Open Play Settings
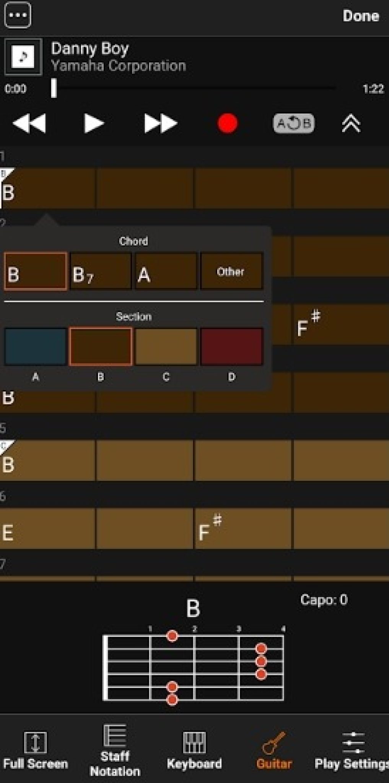Viewport: 389px width, 783px height. pyautogui.click(x=352, y=750)
